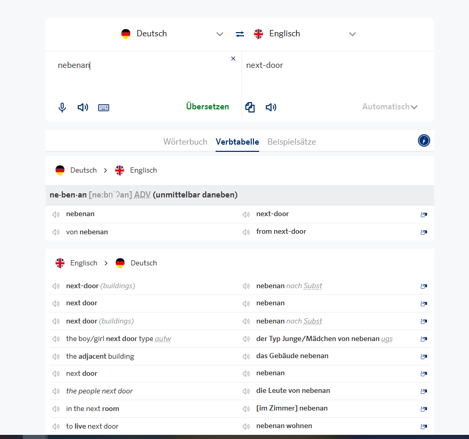The image size is (469, 439).
Task: Play audio for 'in the next room'
Action: (56, 409)
